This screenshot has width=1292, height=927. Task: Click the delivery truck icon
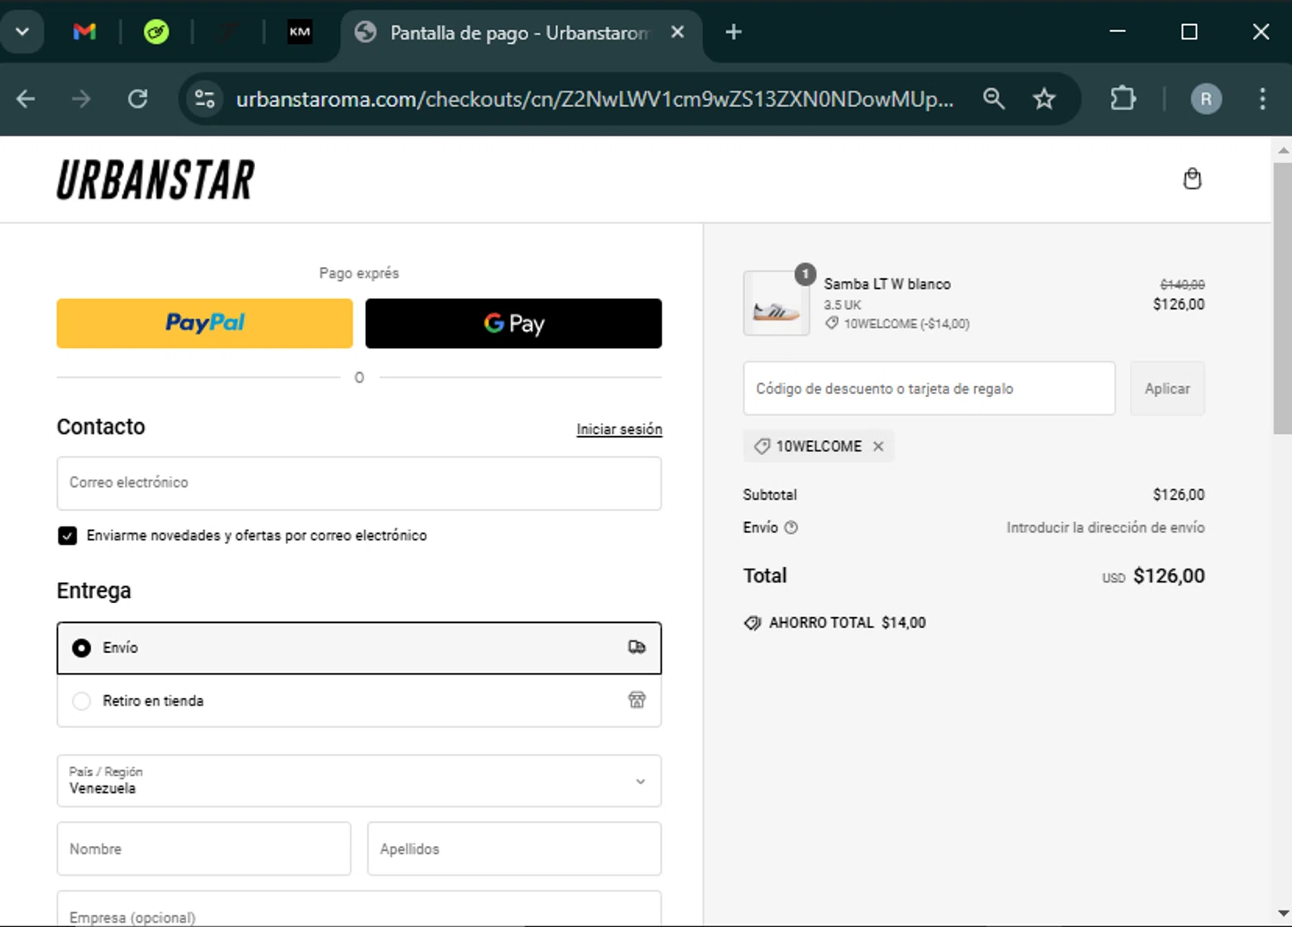click(x=637, y=647)
